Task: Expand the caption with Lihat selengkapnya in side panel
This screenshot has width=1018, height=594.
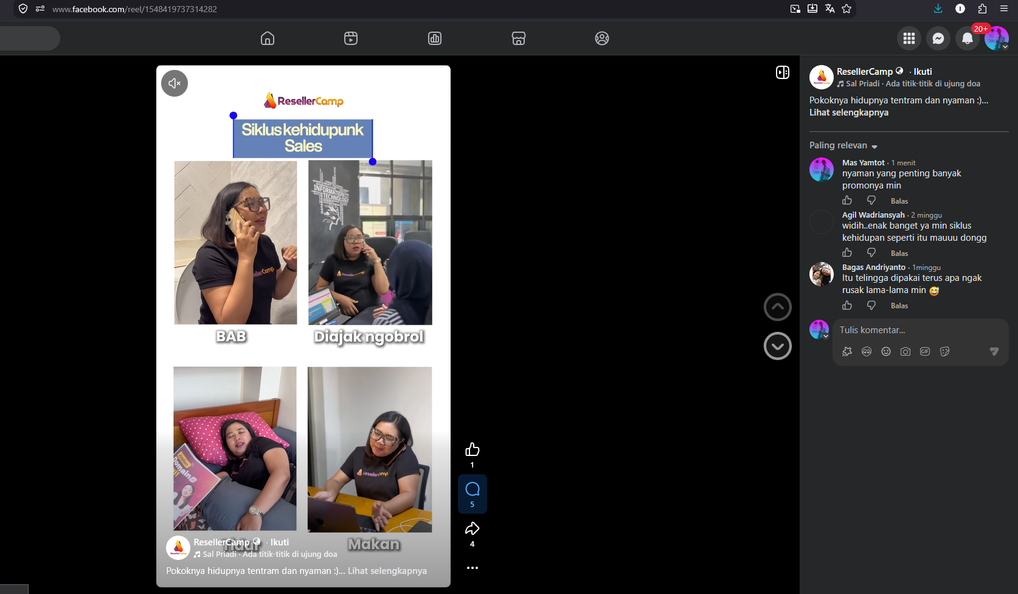Action: click(849, 112)
